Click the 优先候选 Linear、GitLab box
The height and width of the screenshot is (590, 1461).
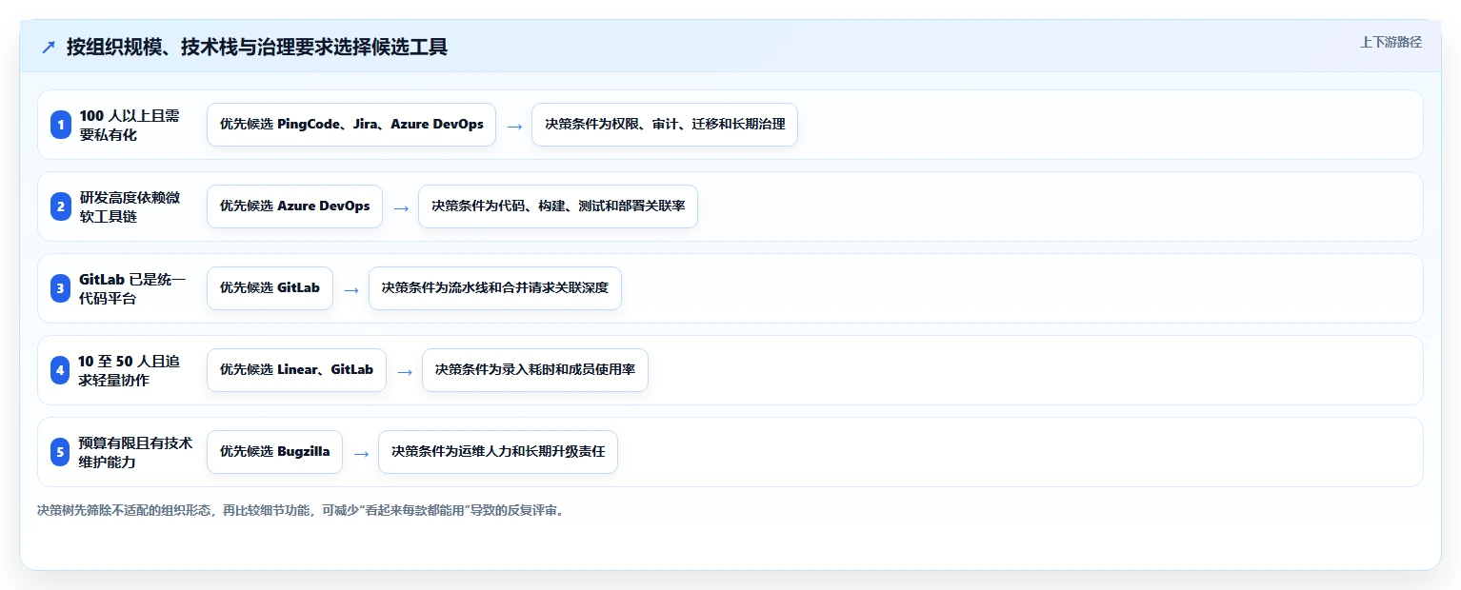point(296,370)
